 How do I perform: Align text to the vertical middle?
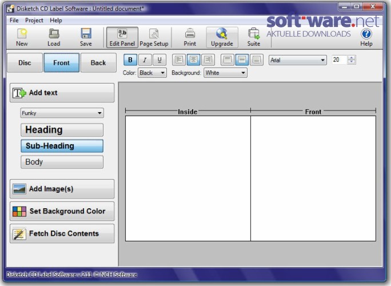point(242,60)
